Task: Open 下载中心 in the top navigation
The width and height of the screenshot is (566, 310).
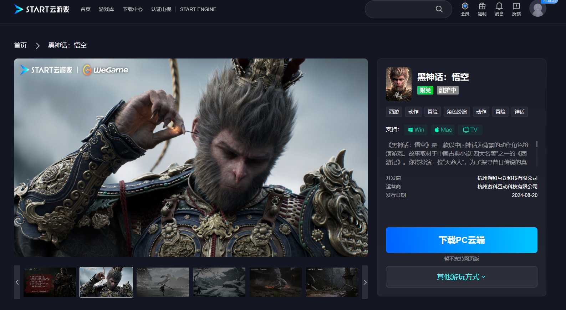Action: point(133,9)
